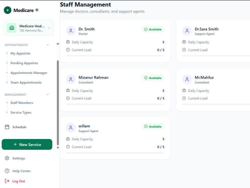Click the clock icon in Mizanur Rahman's card

68,98
